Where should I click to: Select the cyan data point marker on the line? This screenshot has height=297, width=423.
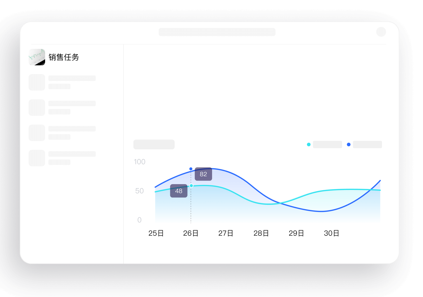click(191, 186)
